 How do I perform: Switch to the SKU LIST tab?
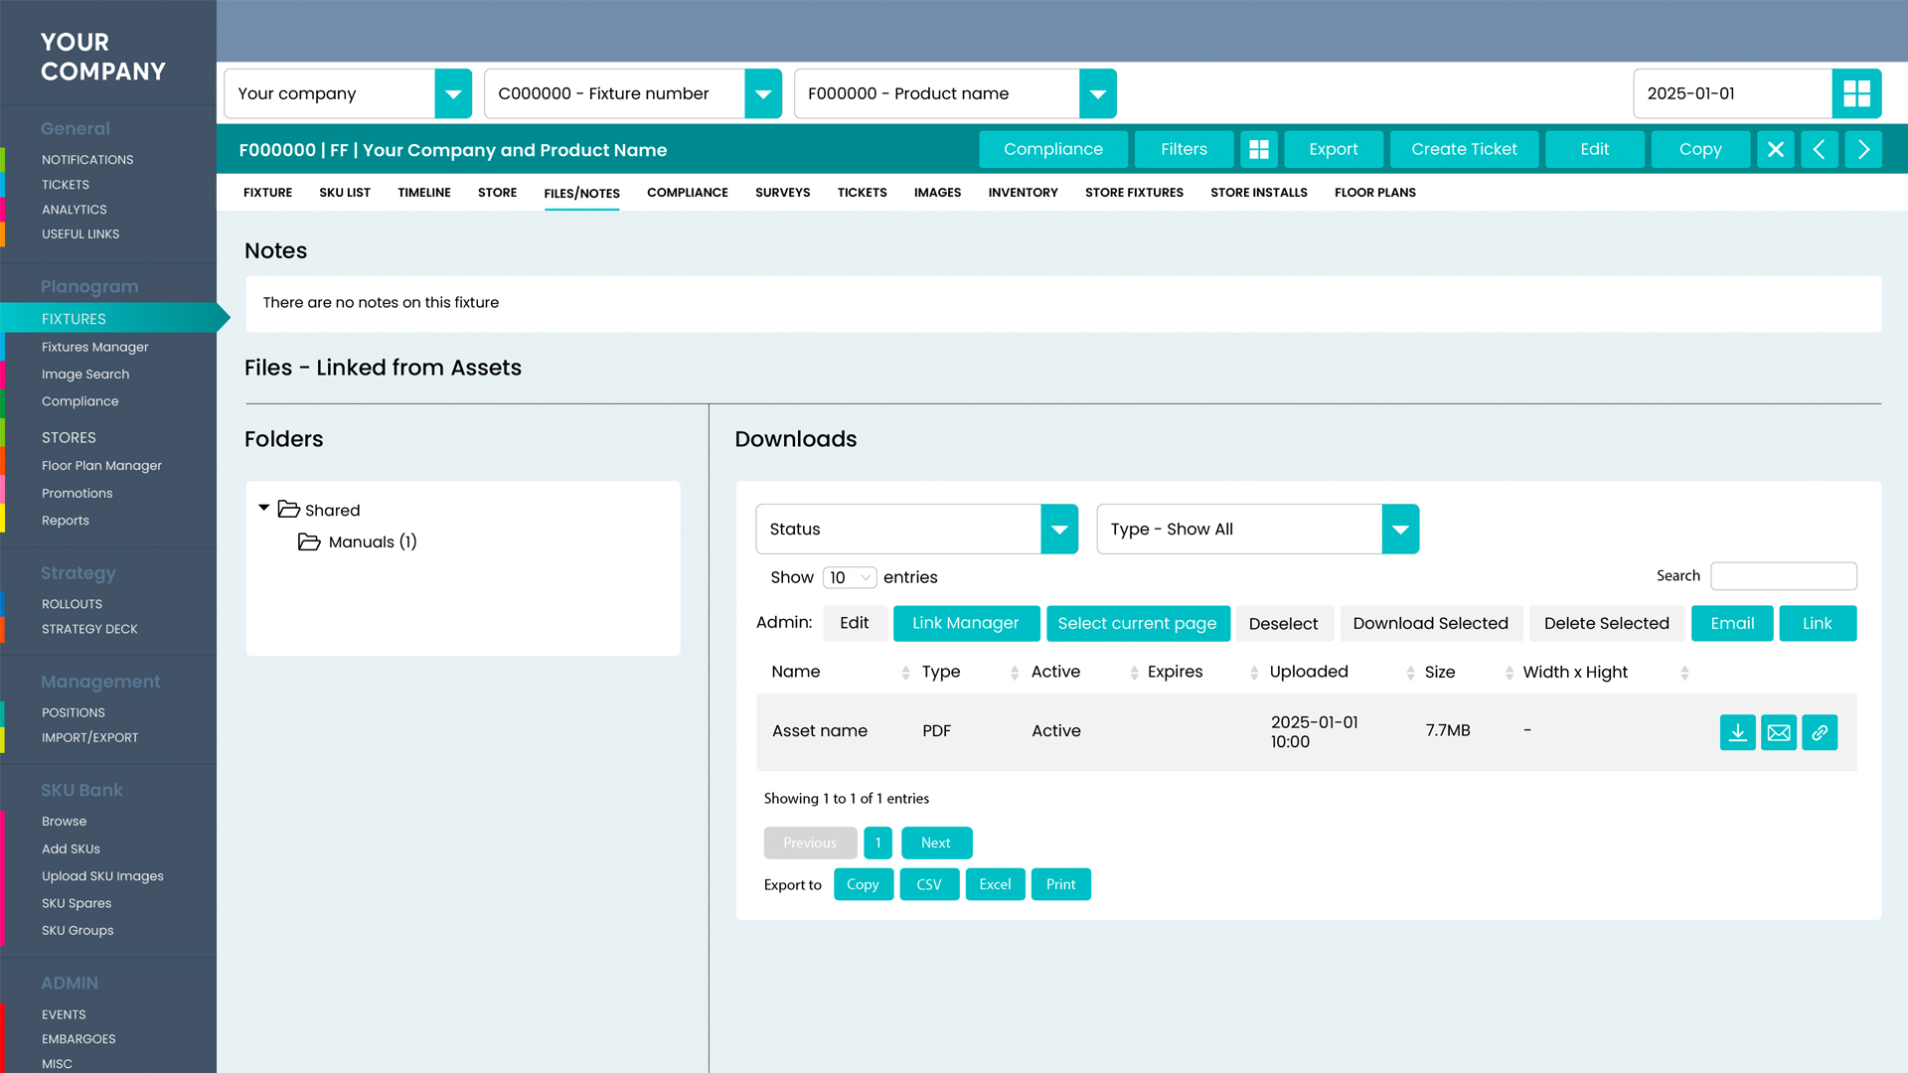click(x=345, y=193)
